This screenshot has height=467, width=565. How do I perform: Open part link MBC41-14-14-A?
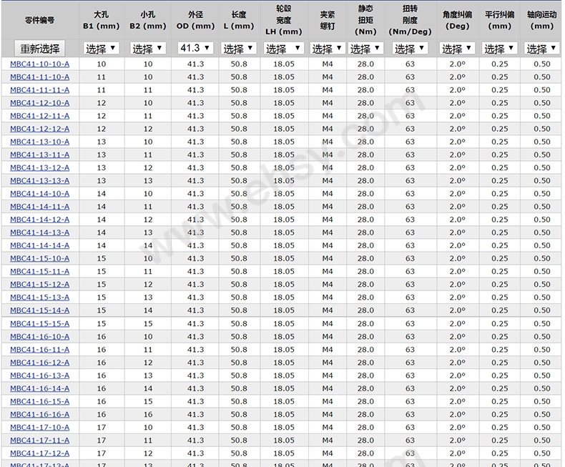coord(39,246)
